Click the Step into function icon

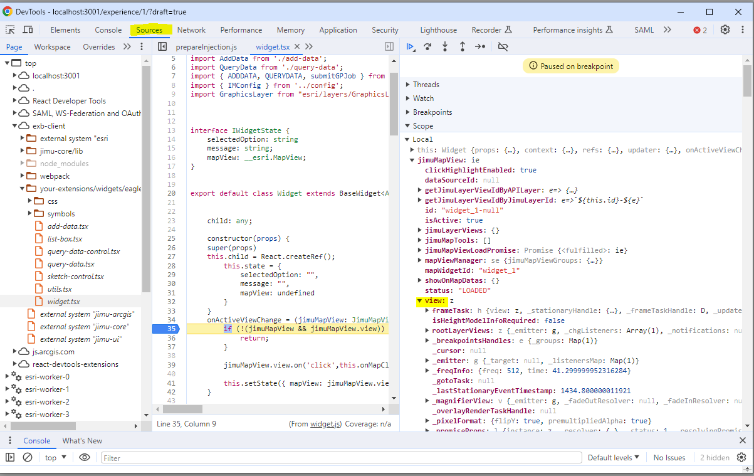(445, 46)
